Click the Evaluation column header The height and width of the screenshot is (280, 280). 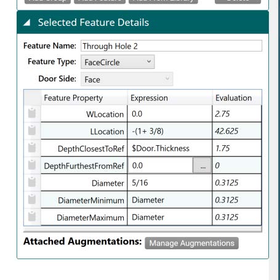click(x=237, y=98)
